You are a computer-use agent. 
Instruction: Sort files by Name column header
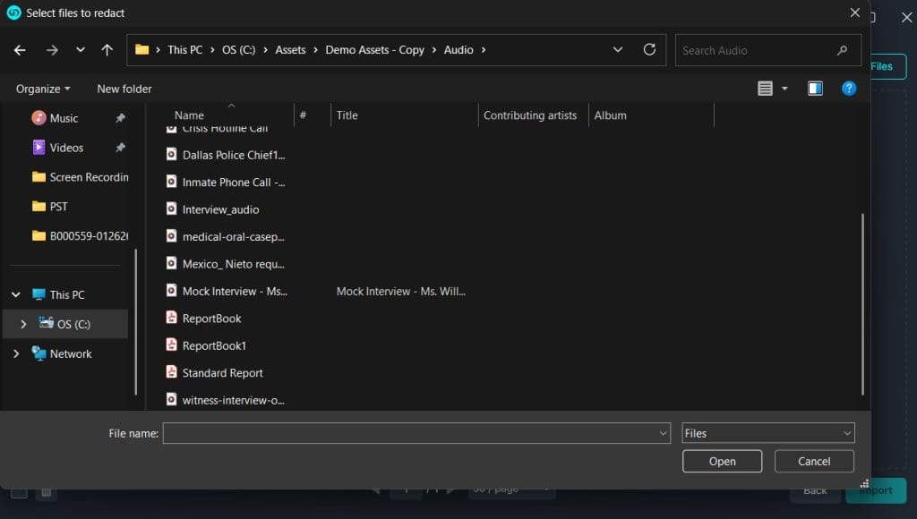190,115
